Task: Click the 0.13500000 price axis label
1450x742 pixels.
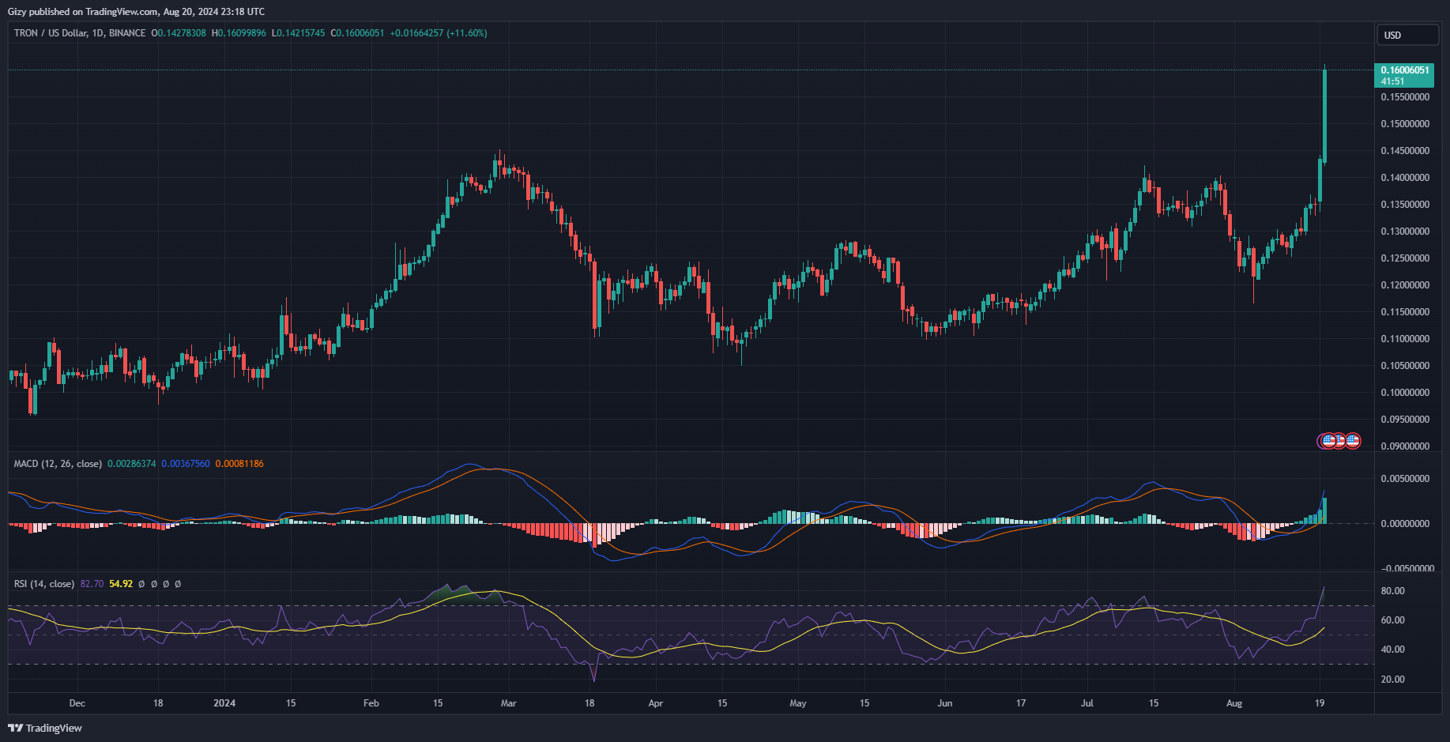Action: 1405,205
